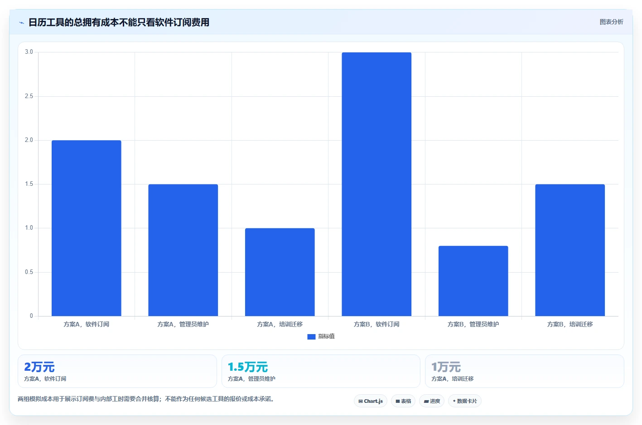
Task: Click the 1.0 y-axis tick label
Action: tap(29, 228)
